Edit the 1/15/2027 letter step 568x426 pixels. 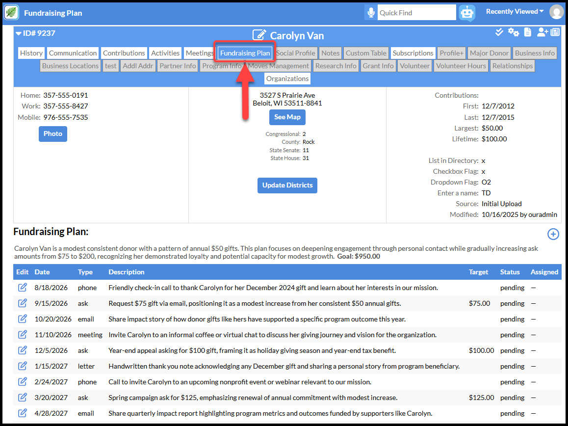pos(23,366)
